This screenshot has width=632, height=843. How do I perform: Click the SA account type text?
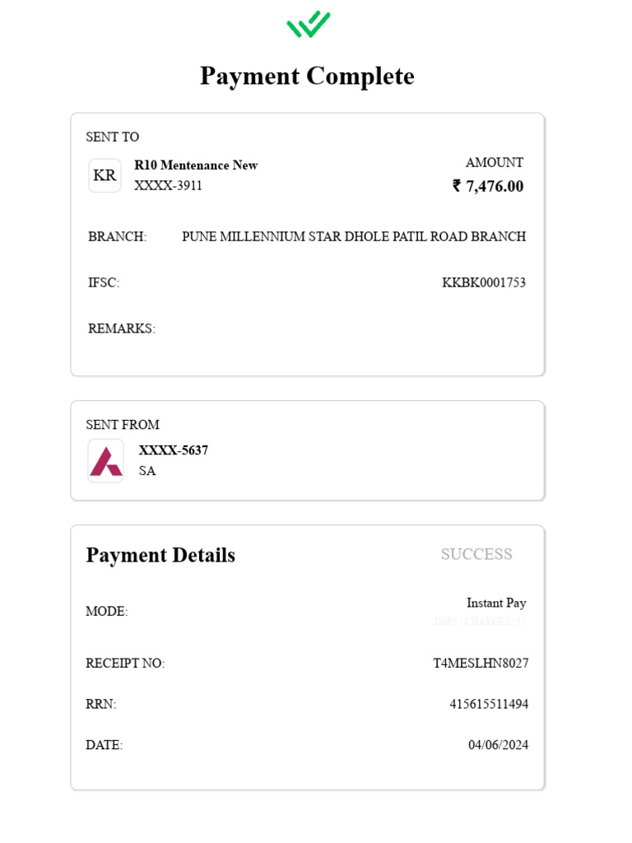pos(147,471)
